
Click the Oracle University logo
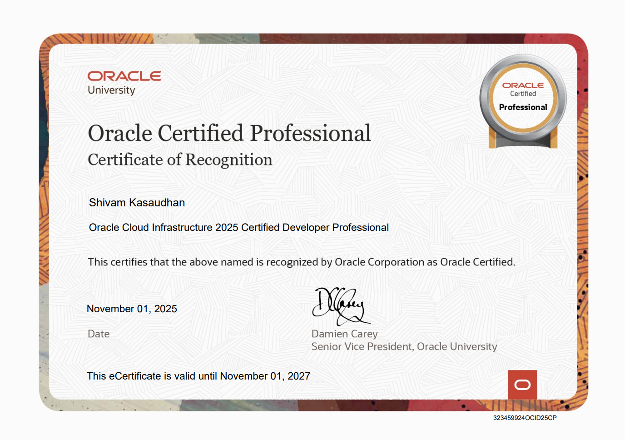[x=124, y=82]
